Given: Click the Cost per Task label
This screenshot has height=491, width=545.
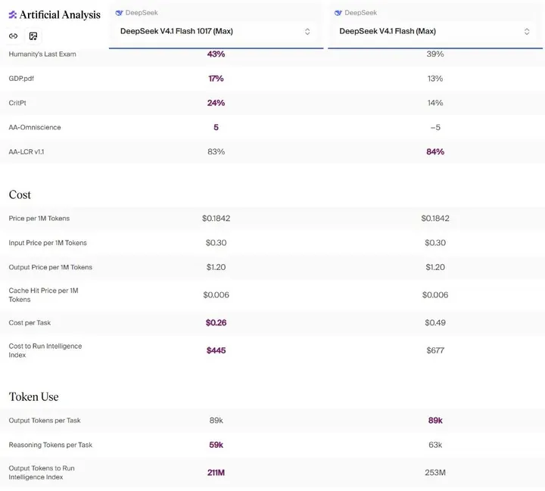Looking at the screenshot, I should tap(30, 323).
